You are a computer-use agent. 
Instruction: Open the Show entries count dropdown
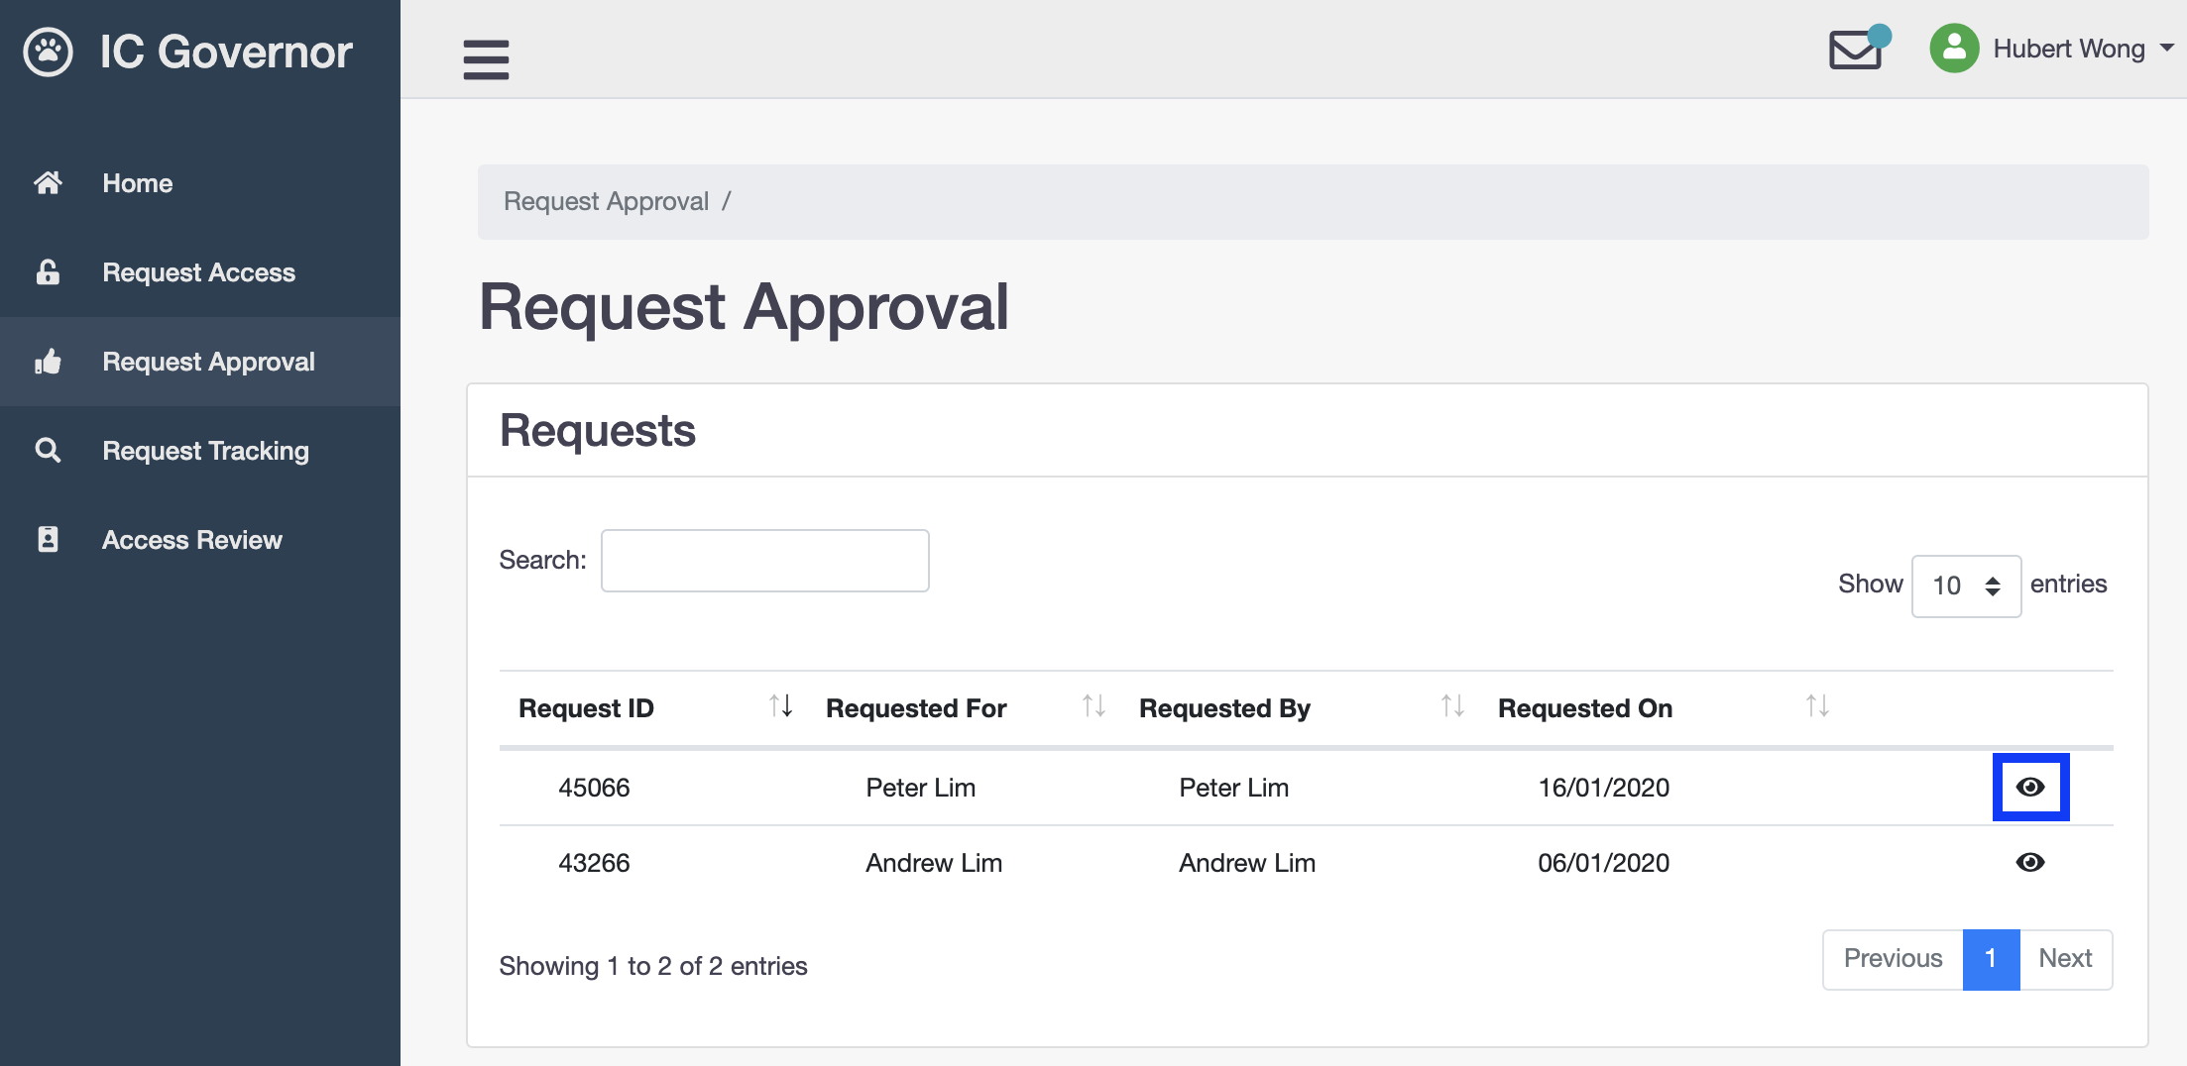[x=1966, y=586]
